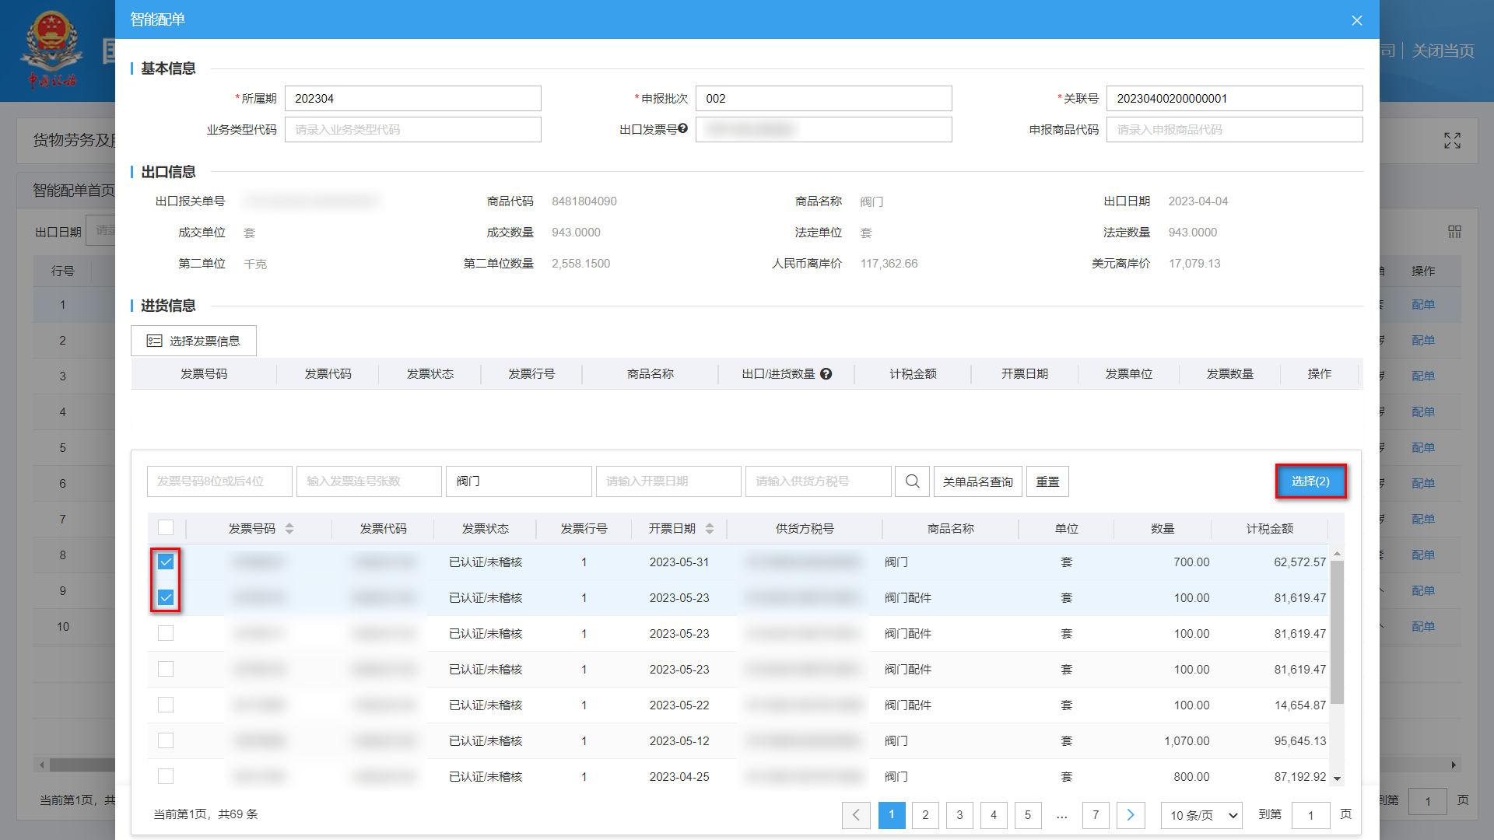Check the 2023-05-22 invoice row
The width and height of the screenshot is (1494, 840).
click(x=166, y=705)
